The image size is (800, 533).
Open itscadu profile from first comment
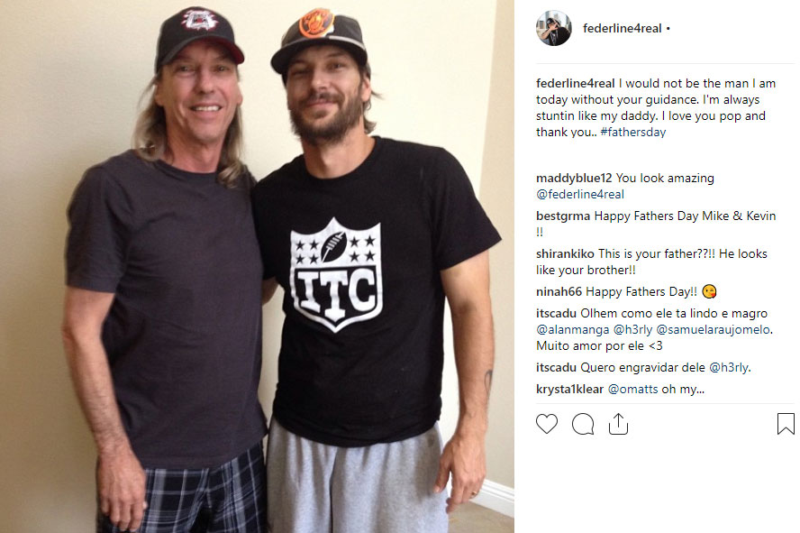point(556,314)
